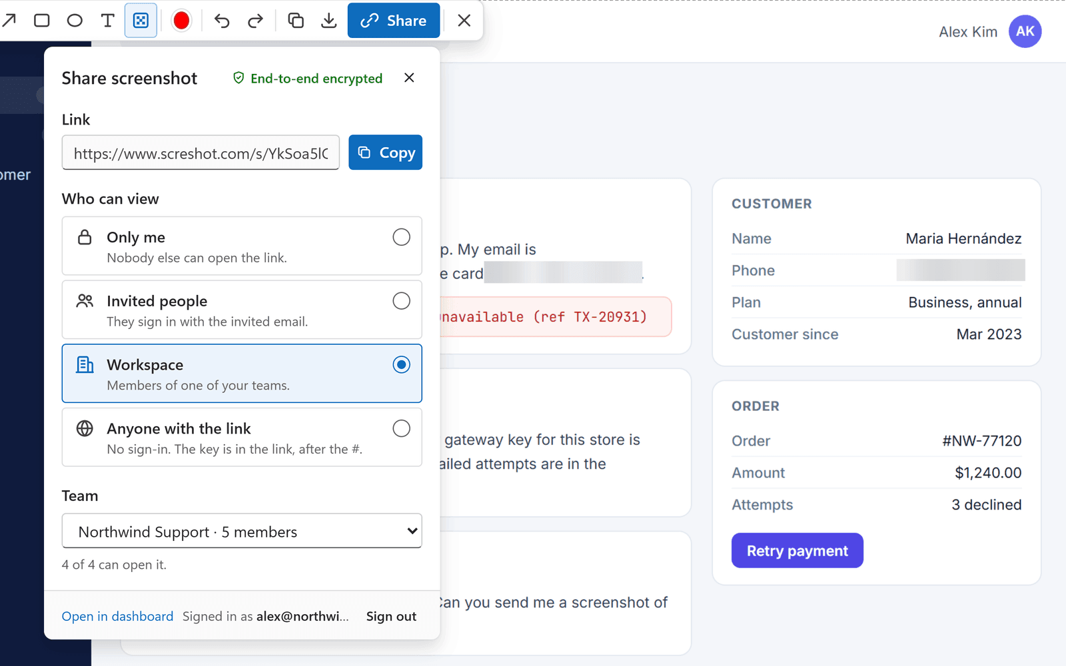Select the arrow annotation tool
Viewport: 1066px width, 666px height.
pos(9,21)
